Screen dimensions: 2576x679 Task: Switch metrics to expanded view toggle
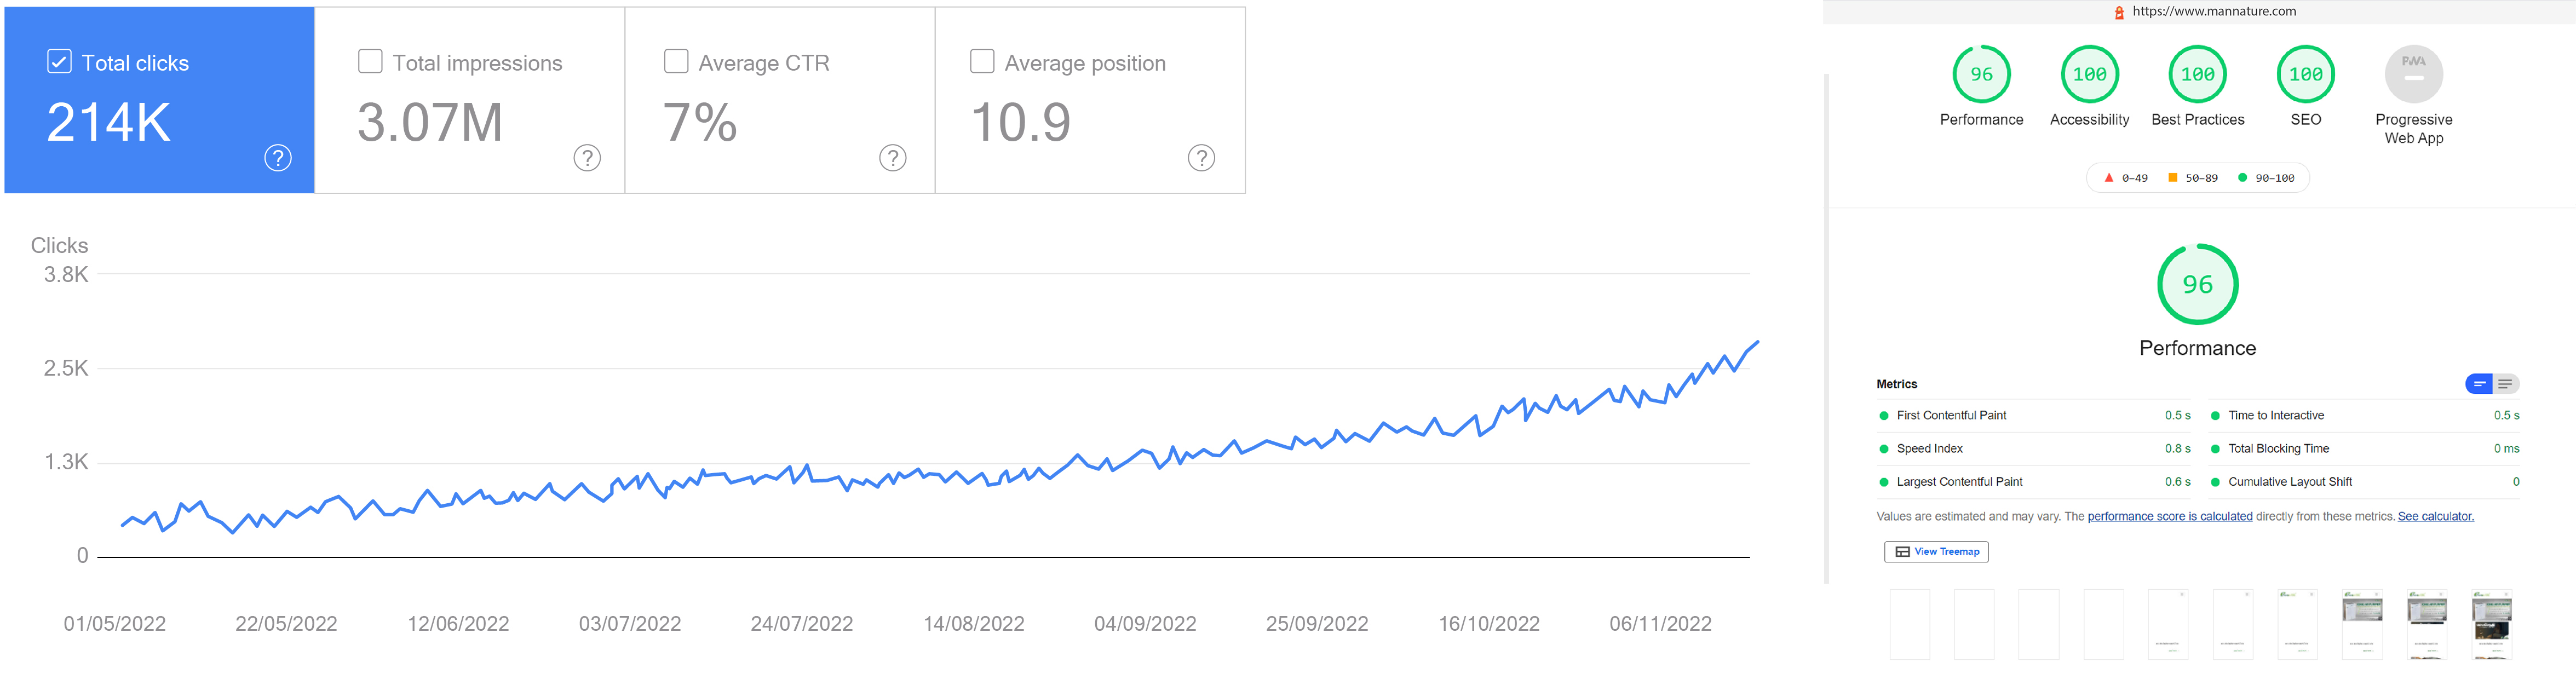pyautogui.click(x=2505, y=384)
